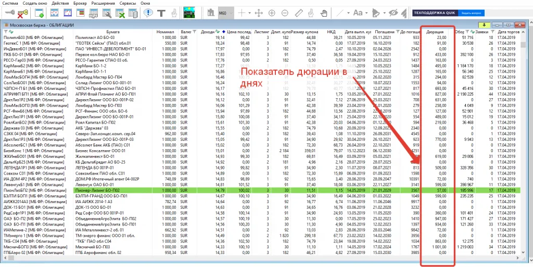
Task: Click the table with handshake deals icon
Action: 94,13
